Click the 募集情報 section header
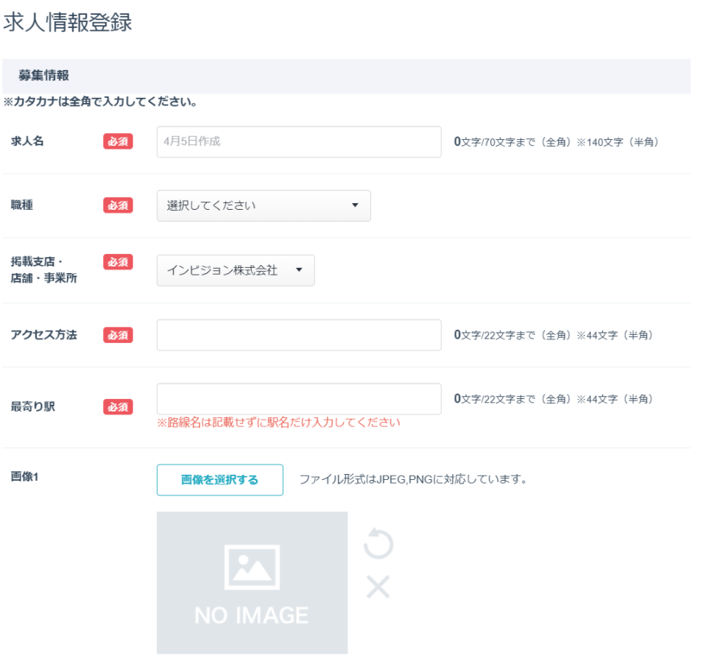The image size is (709, 664). point(44,76)
